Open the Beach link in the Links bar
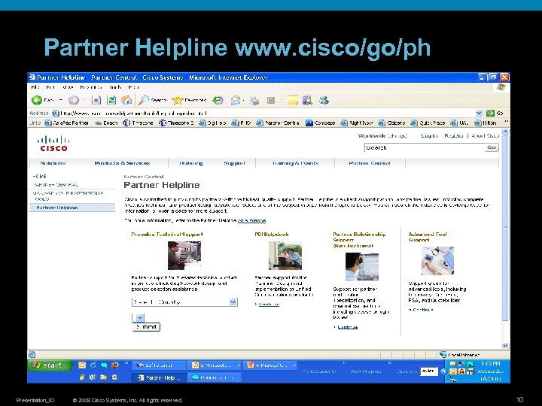The height and width of the screenshot is (406, 542). tap(106, 123)
